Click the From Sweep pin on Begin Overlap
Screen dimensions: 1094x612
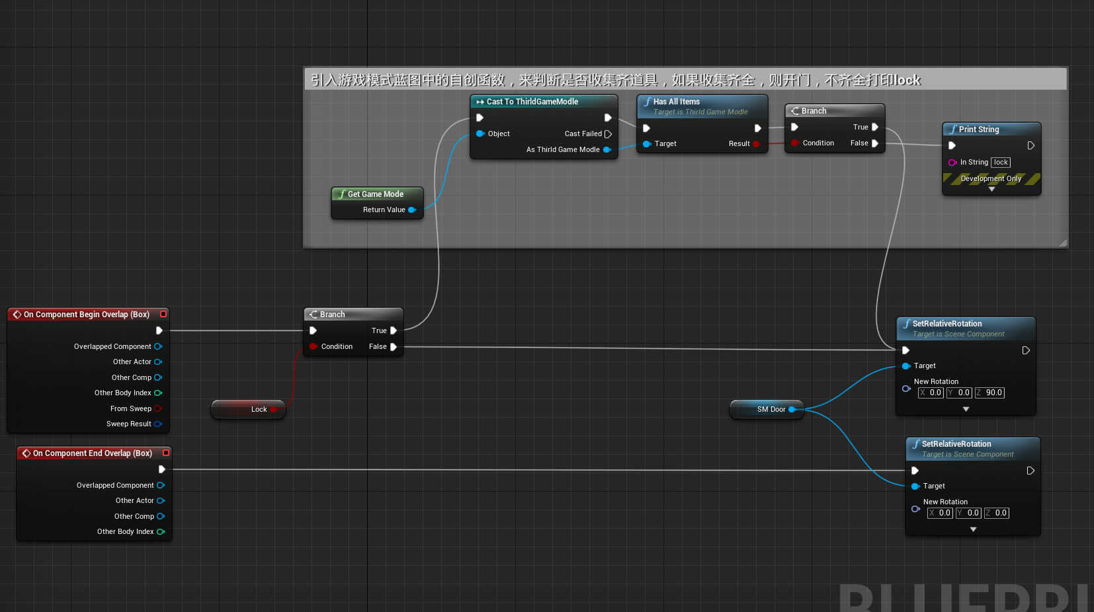click(x=158, y=408)
